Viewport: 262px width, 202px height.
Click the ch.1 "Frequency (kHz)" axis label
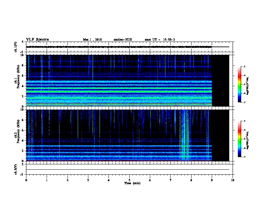coord(18,77)
